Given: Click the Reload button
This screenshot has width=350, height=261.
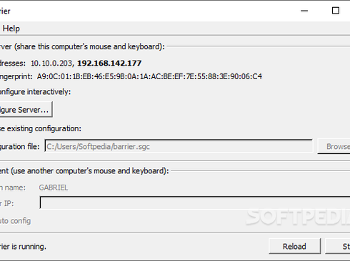Looking at the screenshot, I should (x=294, y=247).
